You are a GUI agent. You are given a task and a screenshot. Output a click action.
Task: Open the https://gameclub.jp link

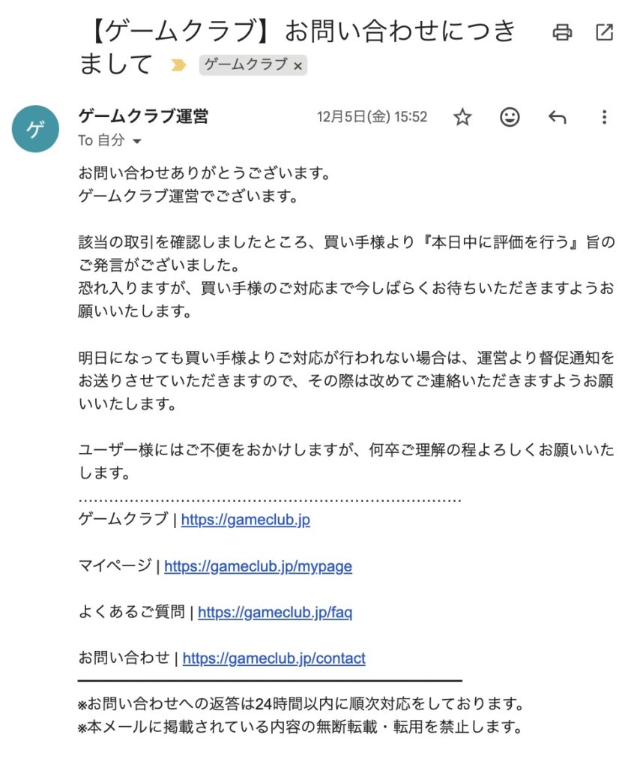coord(245,519)
